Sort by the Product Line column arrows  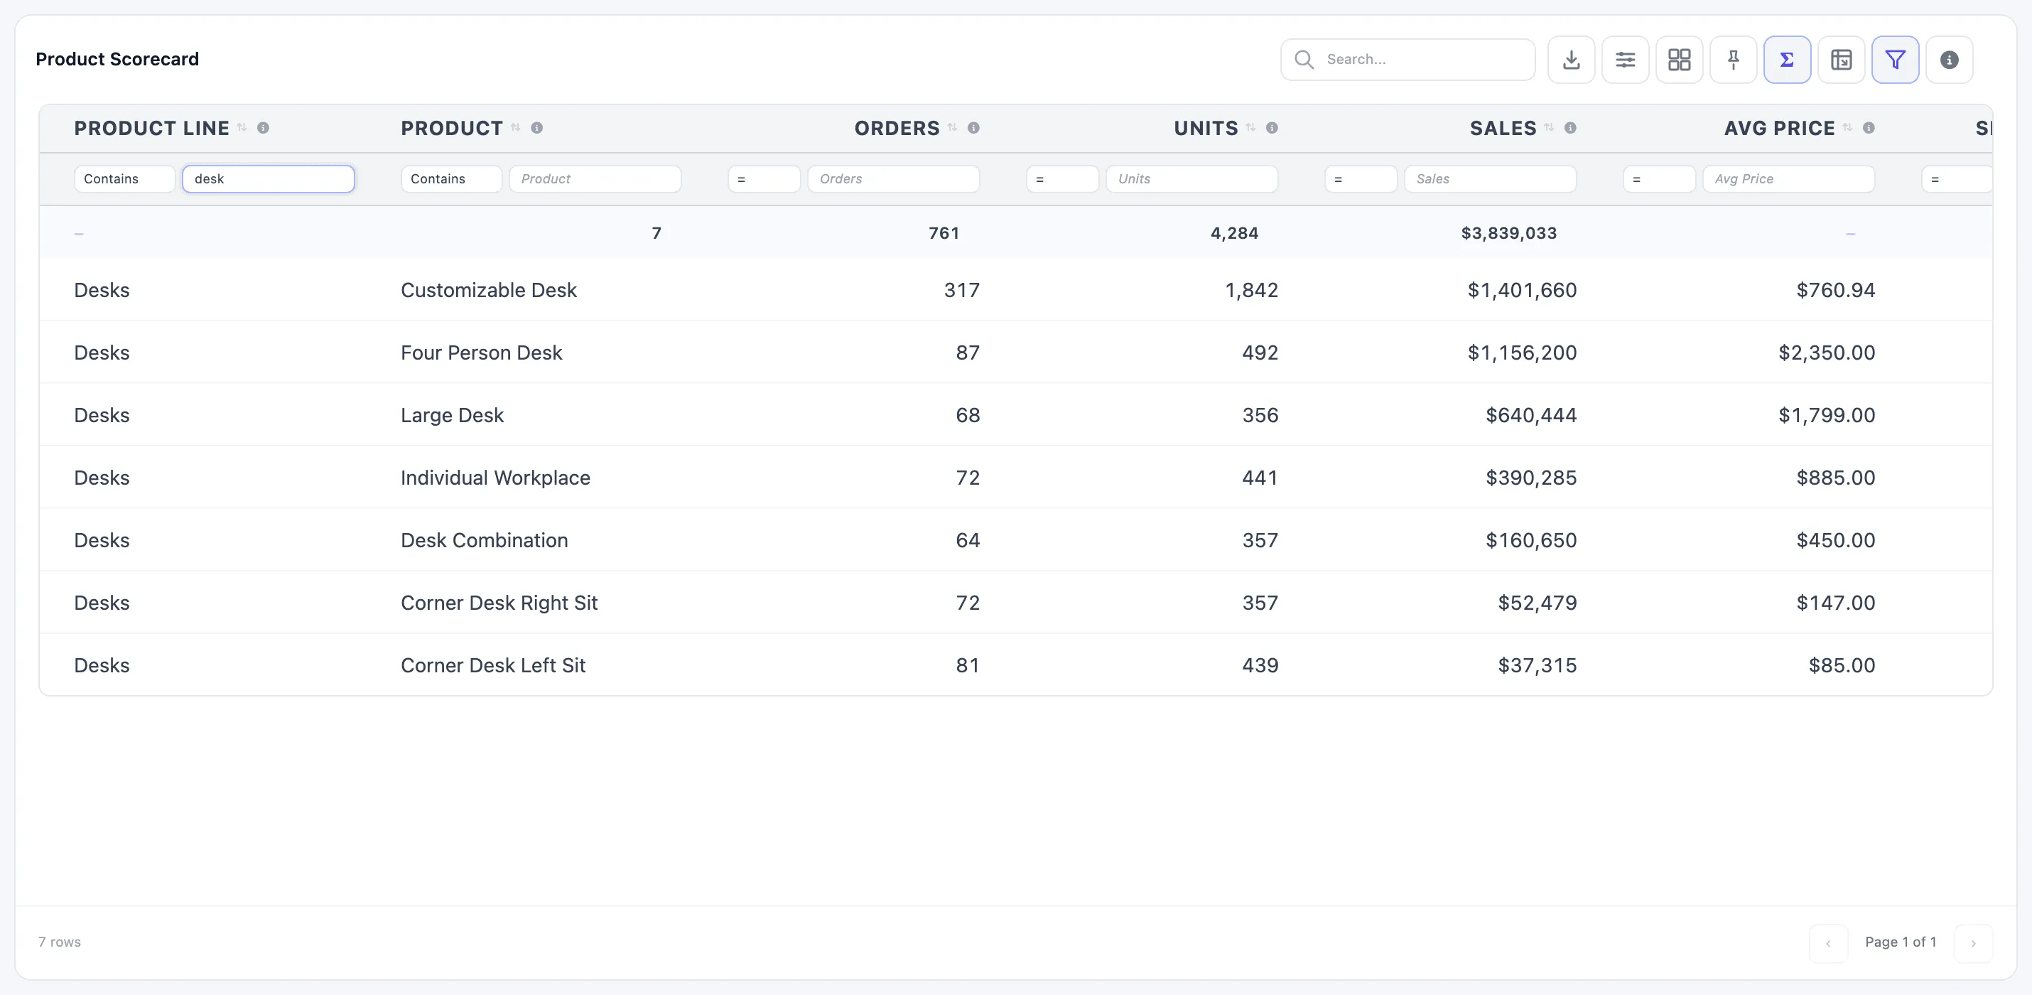click(242, 128)
